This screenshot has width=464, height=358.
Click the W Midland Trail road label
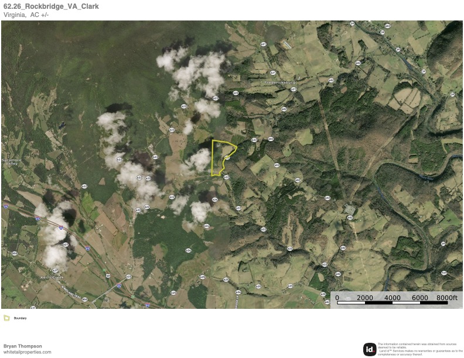(x=71, y=292)
